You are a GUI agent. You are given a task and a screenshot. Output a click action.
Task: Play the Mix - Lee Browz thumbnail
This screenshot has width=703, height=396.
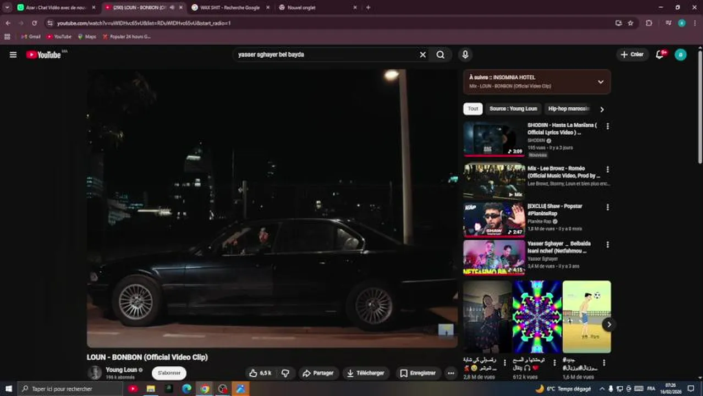494,182
